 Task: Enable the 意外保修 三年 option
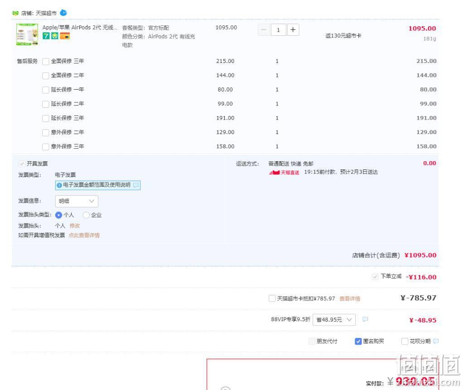(46, 147)
